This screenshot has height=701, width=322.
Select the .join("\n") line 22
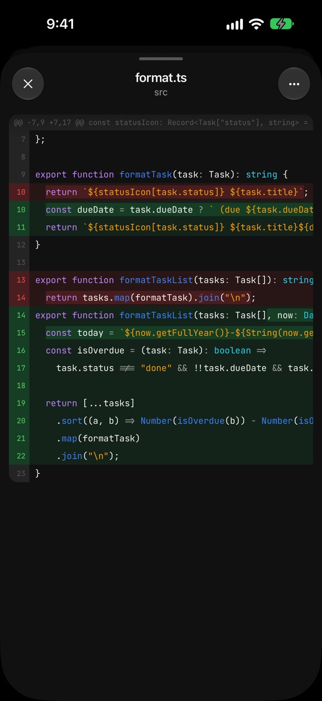(161, 456)
